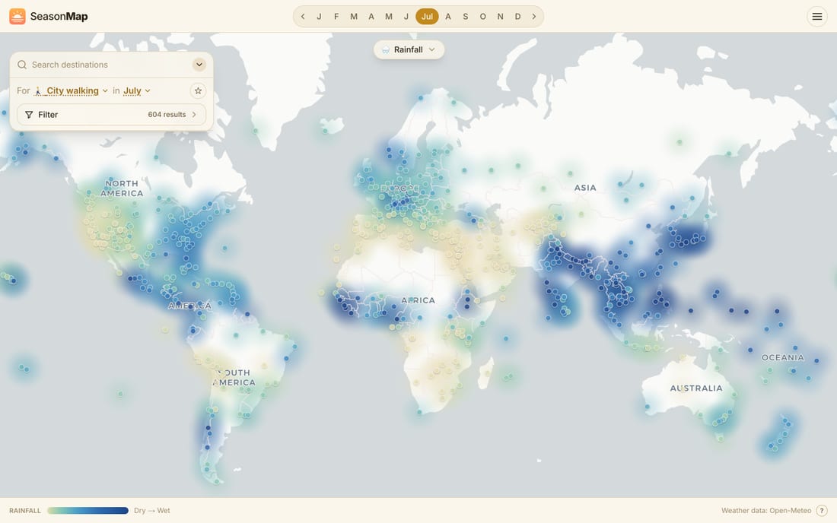Select February in the month bar
The image size is (837, 523).
click(x=336, y=17)
